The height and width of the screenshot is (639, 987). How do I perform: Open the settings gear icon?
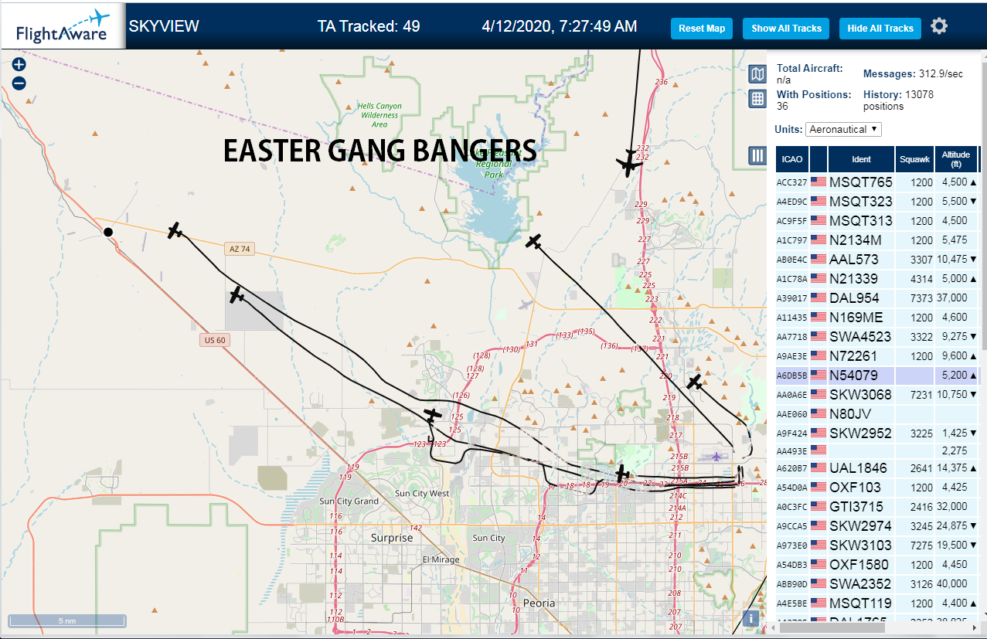click(939, 26)
